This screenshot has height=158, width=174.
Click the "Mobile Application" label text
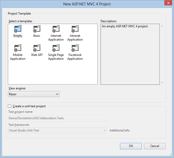[x=18, y=57]
